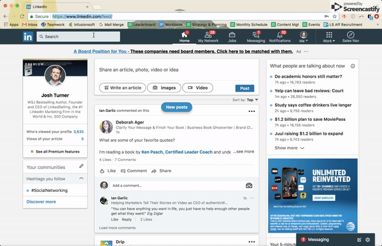Viewport: 382px width, 246px height.
Task: Expand Show more news stories
Action: pyautogui.click(x=290, y=148)
